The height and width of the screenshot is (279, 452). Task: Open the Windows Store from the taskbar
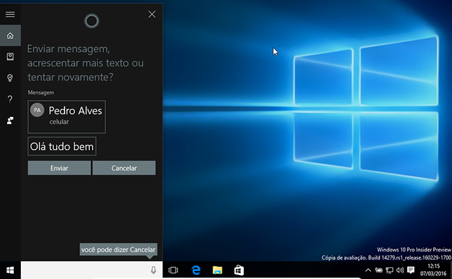[239, 270]
